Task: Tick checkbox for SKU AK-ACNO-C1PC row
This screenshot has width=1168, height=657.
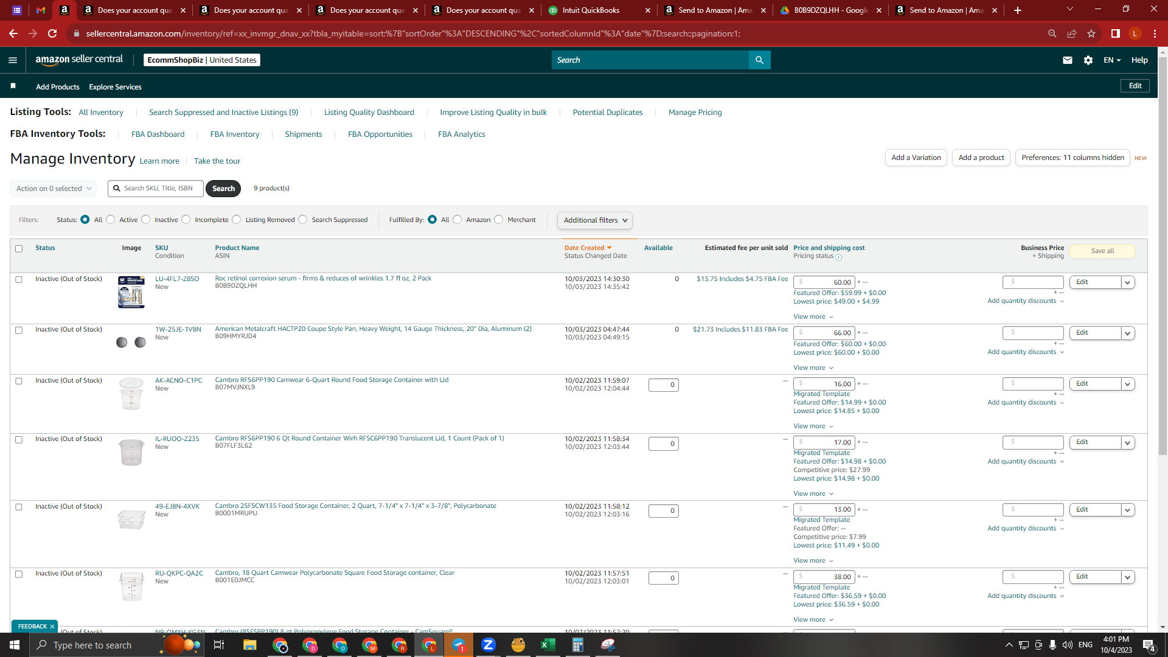Action: 19,381
